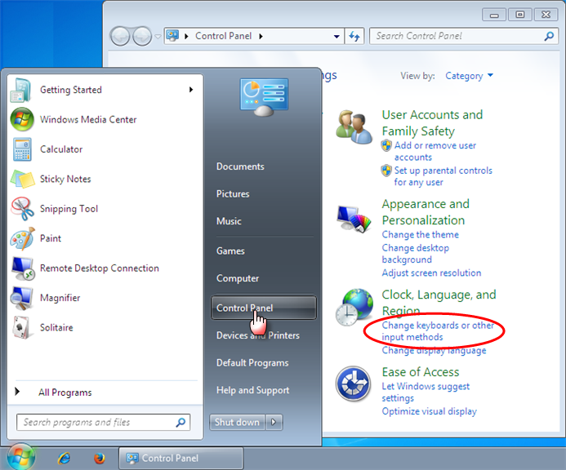Click the arrow after Control Panel in breadcrumb
Viewport: 566px width, 470px height.
pos(261,36)
